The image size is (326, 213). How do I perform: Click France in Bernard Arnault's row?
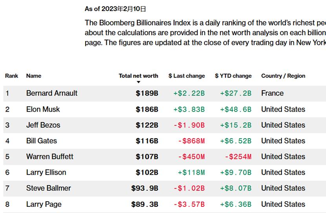(272, 93)
